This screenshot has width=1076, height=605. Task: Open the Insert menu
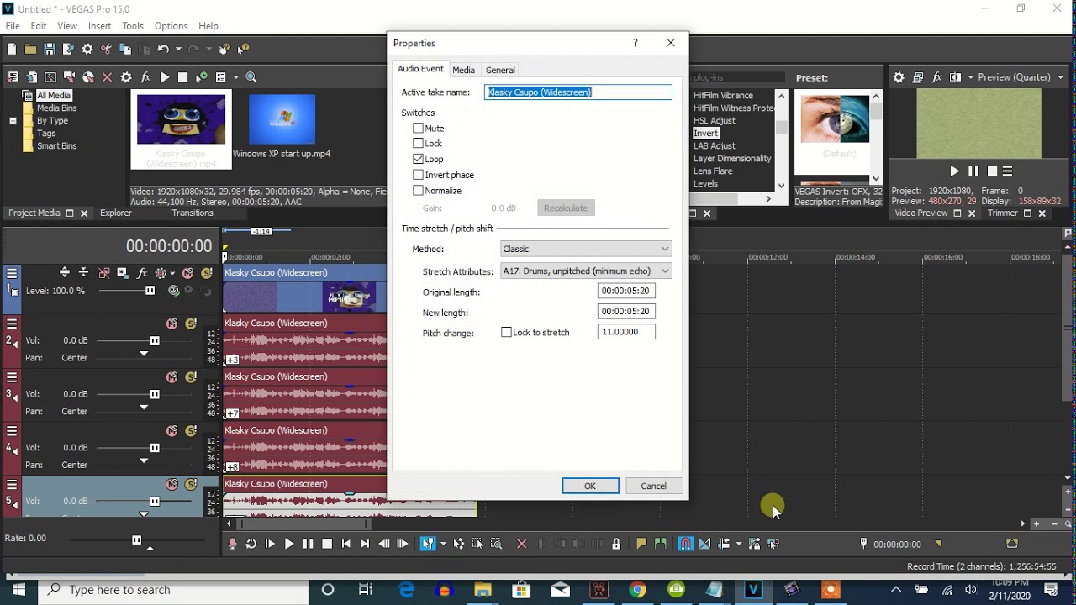(x=99, y=26)
